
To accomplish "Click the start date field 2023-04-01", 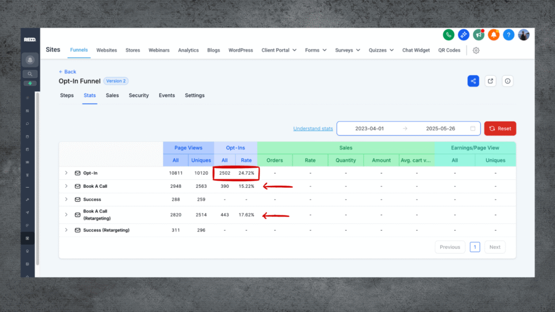I will [x=369, y=129].
